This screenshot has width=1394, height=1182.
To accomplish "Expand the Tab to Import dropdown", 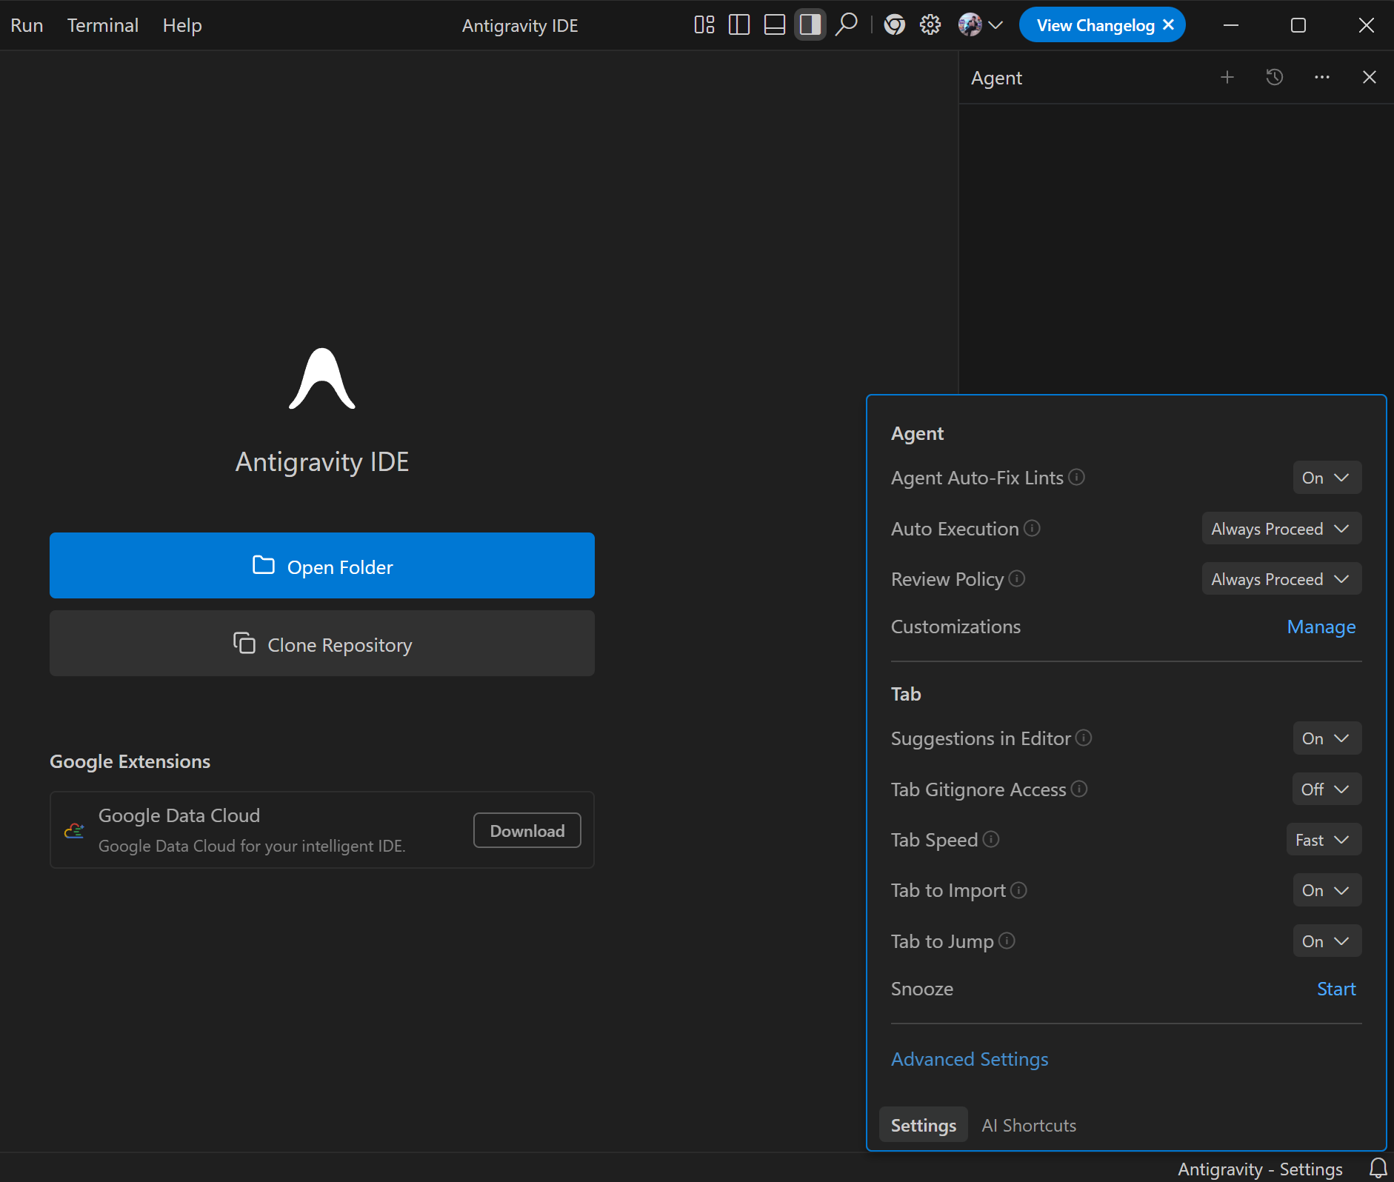I will point(1327,890).
